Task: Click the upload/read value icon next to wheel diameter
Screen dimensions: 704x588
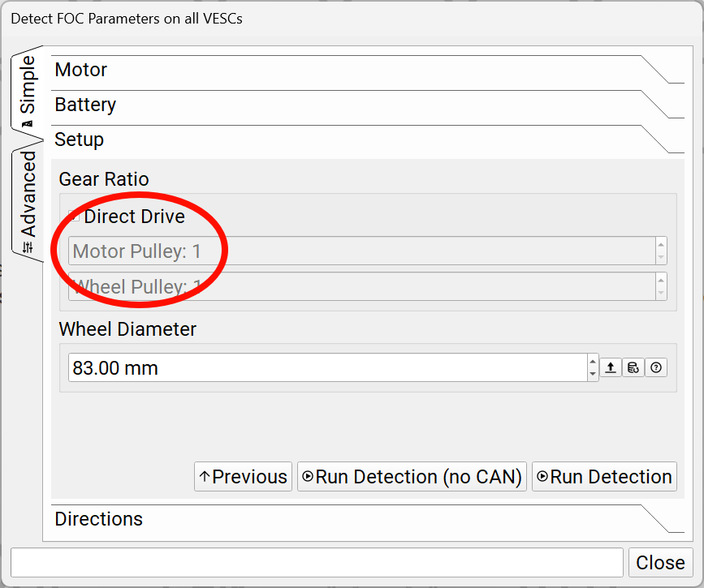Action: click(x=611, y=367)
